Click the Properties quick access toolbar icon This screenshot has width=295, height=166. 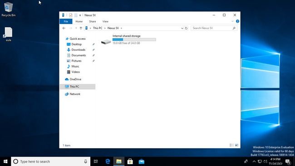coord(70,15)
